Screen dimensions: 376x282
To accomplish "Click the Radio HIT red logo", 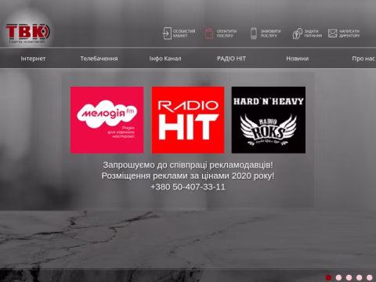I will click(x=188, y=120).
